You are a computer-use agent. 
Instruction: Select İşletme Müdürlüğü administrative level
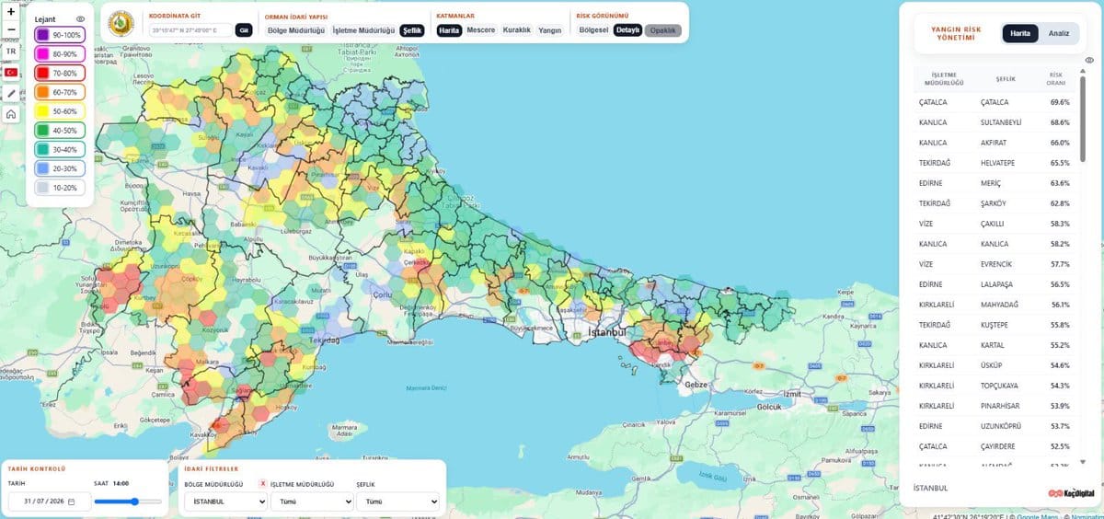click(x=364, y=30)
